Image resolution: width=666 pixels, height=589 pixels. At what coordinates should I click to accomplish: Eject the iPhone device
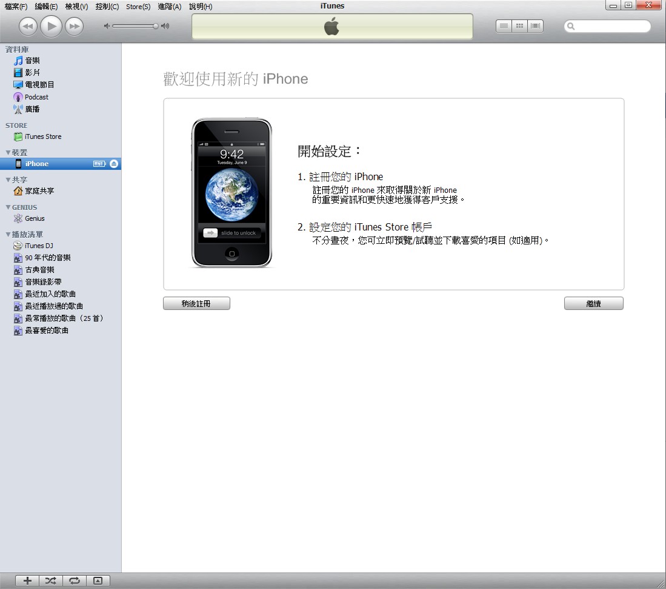[x=114, y=164]
